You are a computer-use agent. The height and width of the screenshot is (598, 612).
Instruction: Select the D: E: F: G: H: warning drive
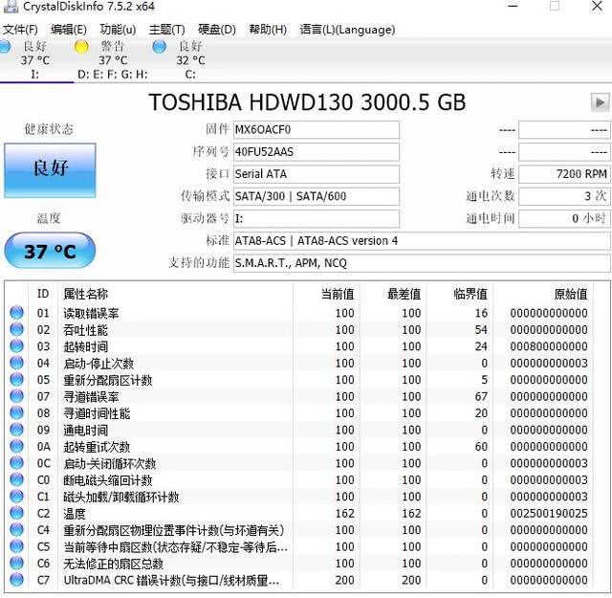click(x=113, y=59)
